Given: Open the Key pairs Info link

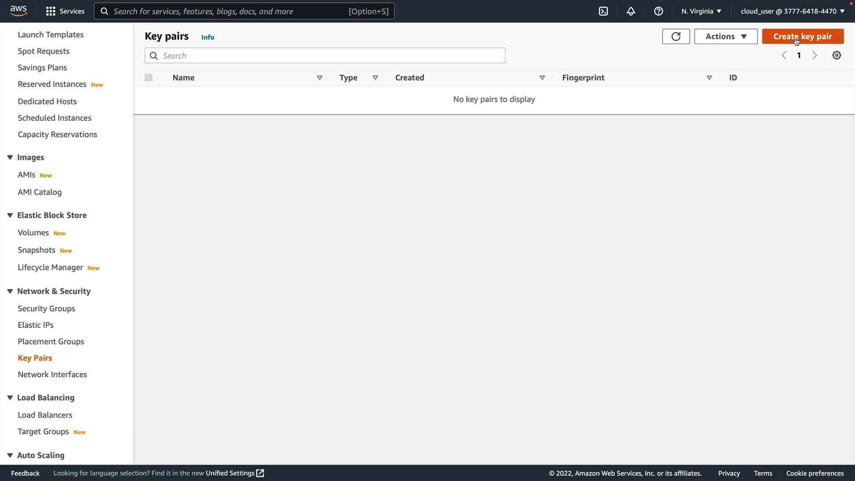Looking at the screenshot, I should point(208,37).
